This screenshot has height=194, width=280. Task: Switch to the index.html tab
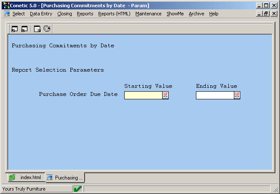click(x=26, y=177)
